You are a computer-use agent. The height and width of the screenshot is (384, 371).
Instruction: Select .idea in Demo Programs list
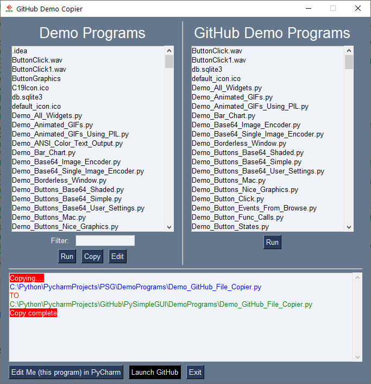point(89,51)
